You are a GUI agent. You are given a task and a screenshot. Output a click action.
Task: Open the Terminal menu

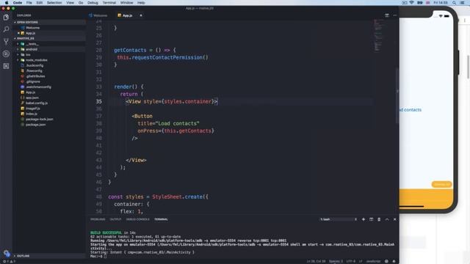(109, 3)
